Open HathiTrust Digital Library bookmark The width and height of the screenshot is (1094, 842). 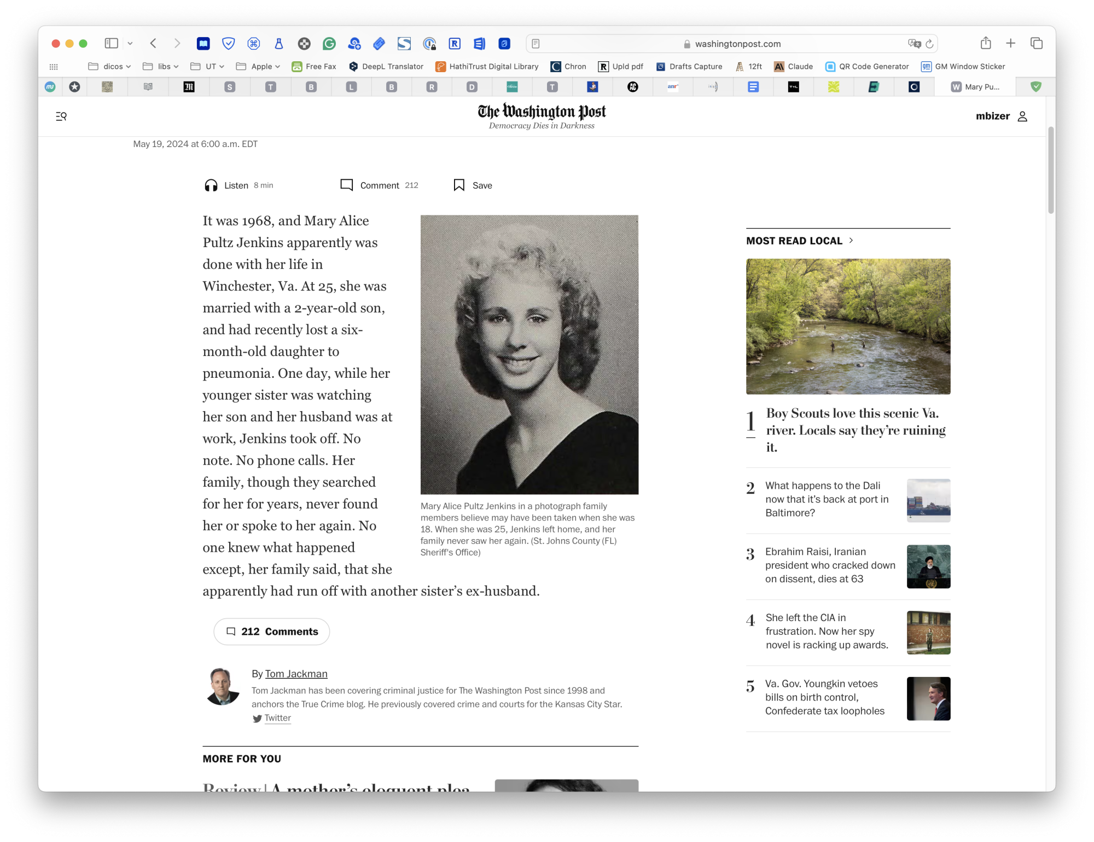coord(487,67)
